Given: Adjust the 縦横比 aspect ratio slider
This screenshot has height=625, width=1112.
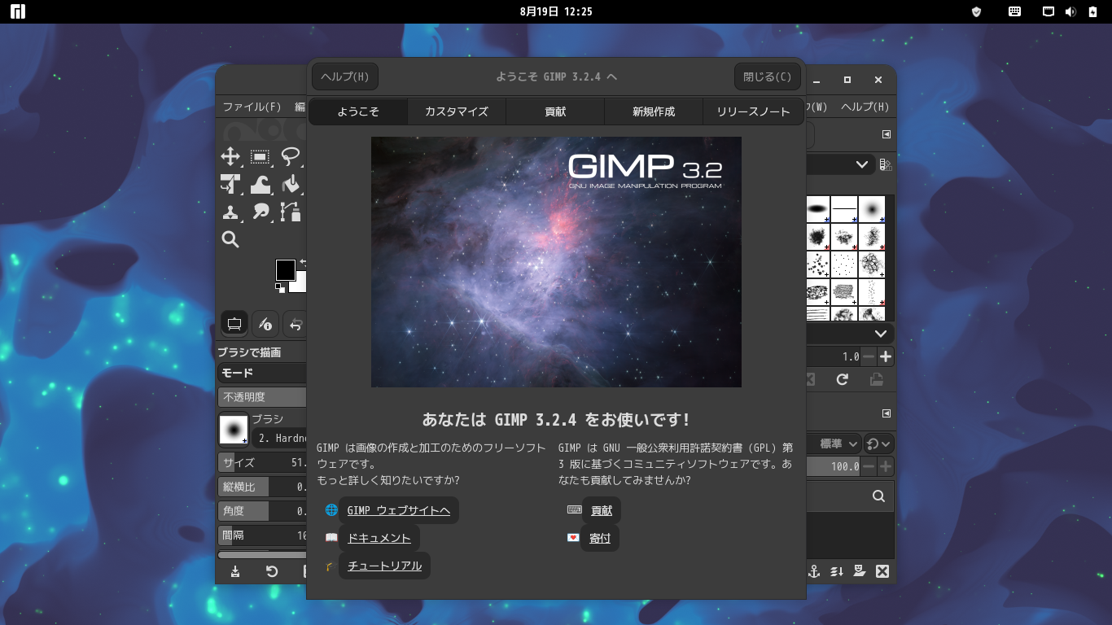Looking at the screenshot, I should click(262, 487).
